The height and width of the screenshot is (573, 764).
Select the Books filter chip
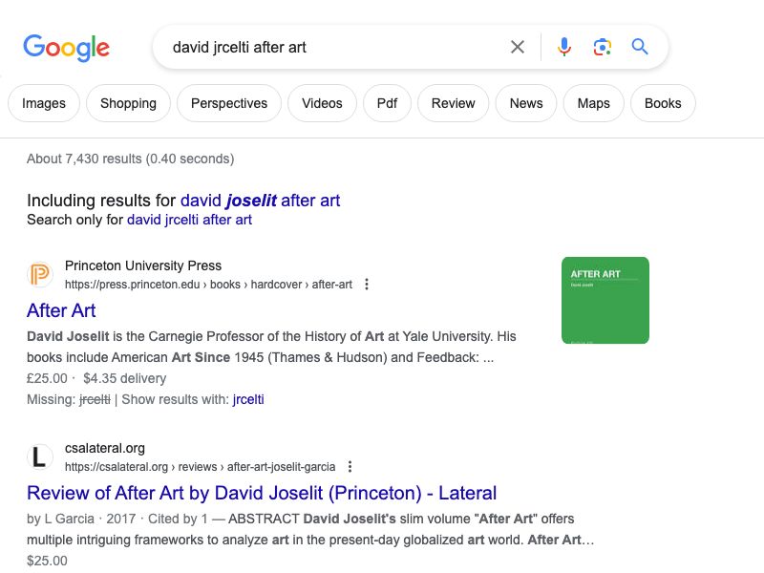[x=663, y=103]
